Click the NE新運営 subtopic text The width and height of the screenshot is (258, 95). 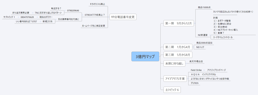coord(203,35)
